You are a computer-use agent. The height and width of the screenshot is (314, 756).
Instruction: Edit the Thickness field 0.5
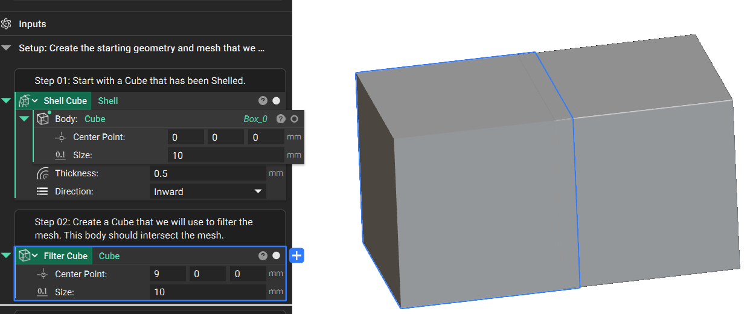(208, 173)
